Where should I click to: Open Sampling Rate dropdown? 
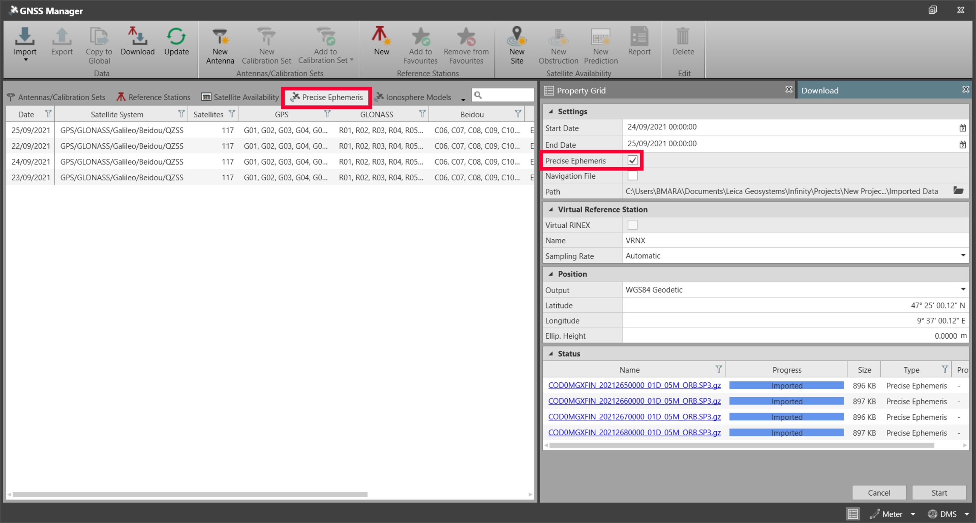click(x=963, y=255)
